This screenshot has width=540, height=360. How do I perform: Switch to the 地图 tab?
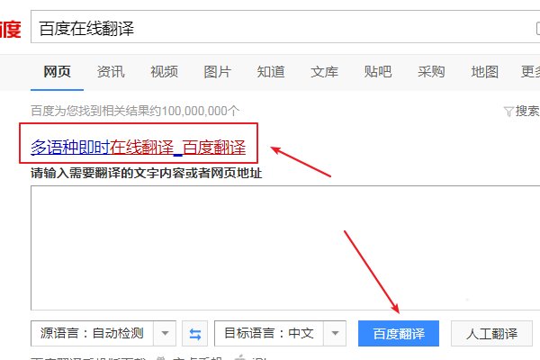click(484, 72)
